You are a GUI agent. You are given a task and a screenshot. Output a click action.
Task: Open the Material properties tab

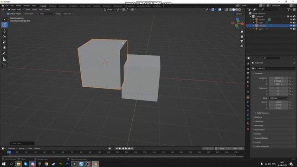click(248, 123)
